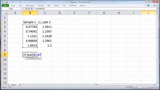Close the workbook window icon in ribbon row

[x=157, y=5]
